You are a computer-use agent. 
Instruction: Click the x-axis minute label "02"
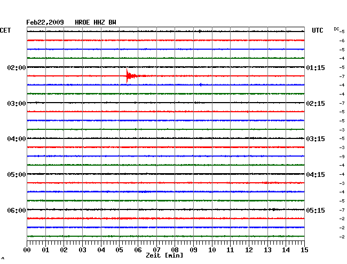[x=64, y=250]
